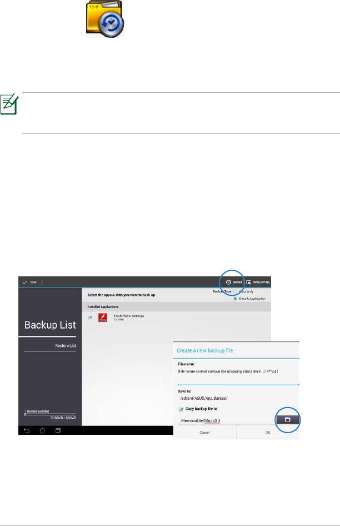The image size is (340, 526).
Task: Click the "Installed Applications" section header
Action: pyautogui.click(x=103, y=306)
